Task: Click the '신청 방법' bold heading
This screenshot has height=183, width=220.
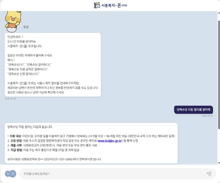Action: coord(16,141)
